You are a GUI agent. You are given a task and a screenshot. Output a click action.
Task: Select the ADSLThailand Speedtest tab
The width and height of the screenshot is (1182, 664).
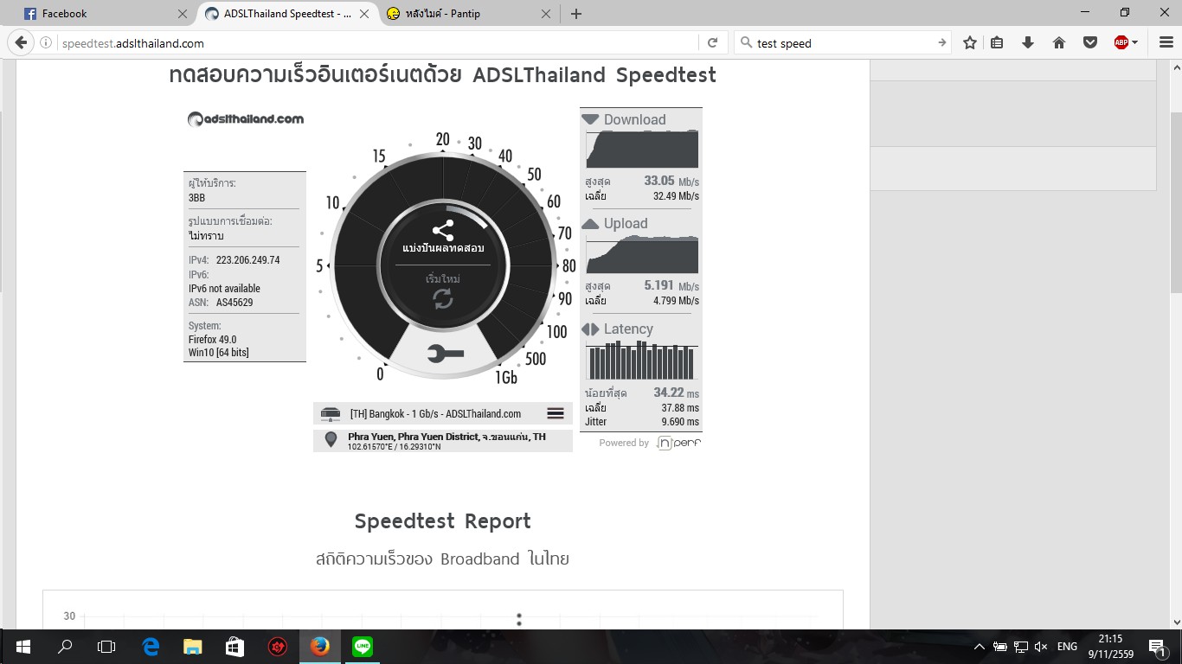click(x=287, y=14)
